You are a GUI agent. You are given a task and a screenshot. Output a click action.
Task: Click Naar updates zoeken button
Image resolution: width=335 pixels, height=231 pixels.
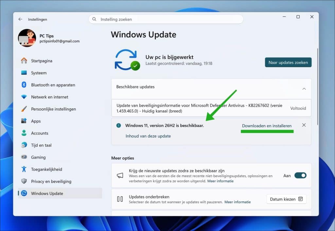(x=288, y=63)
